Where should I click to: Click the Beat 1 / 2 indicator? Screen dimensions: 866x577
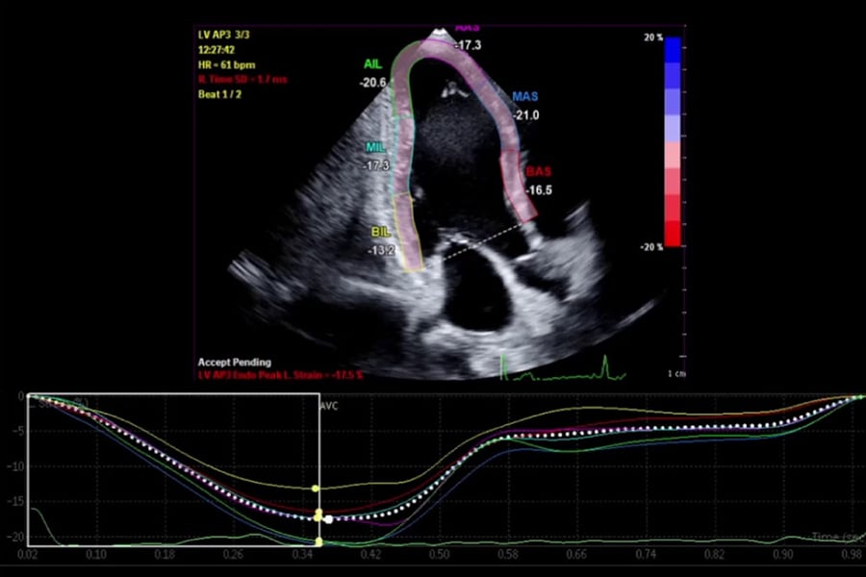pos(221,93)
